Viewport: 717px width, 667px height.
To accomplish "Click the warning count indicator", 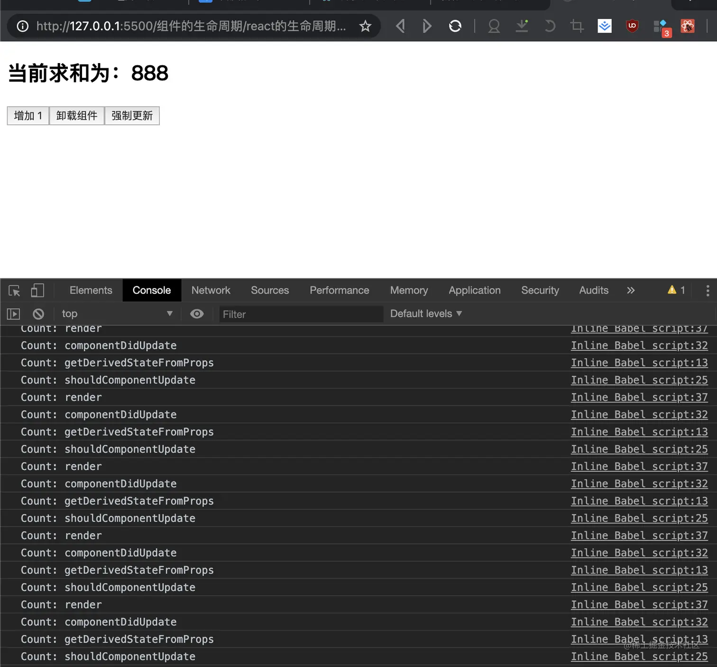I will [x=676, y=290].
